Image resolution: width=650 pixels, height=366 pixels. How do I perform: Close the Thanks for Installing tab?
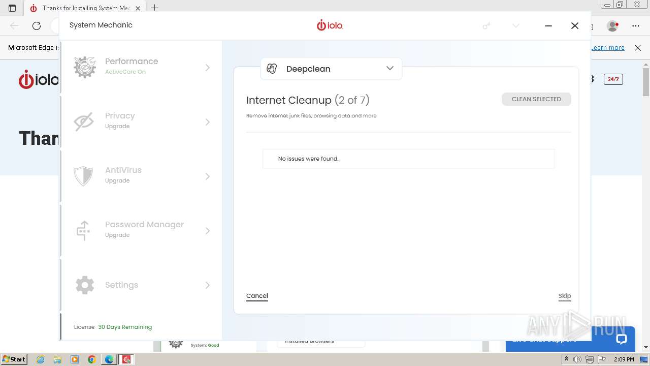pos(138,8)
